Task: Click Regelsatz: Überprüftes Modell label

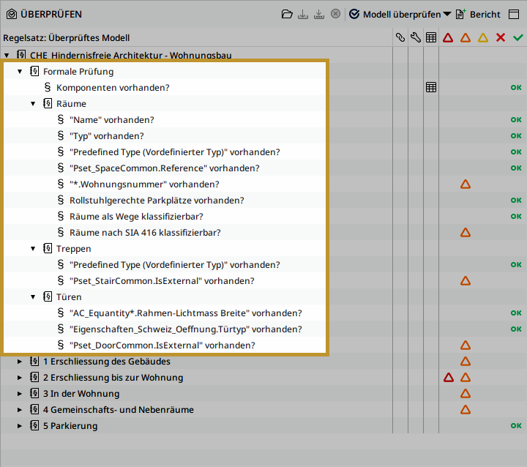Action: click(x=66, y=37)
